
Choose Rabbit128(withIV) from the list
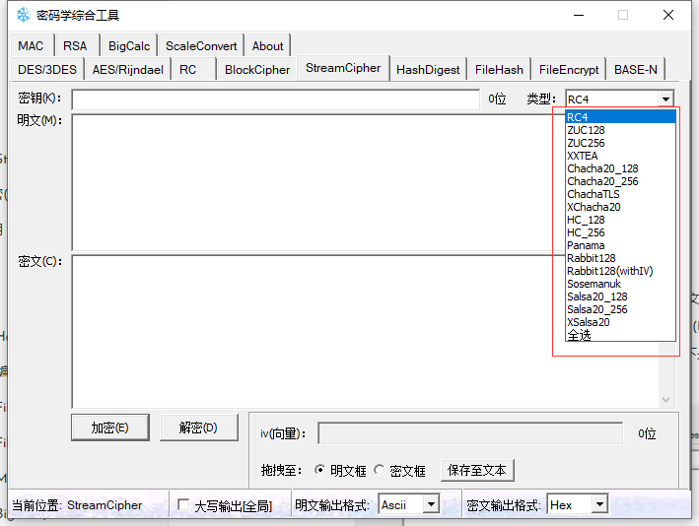620,271
